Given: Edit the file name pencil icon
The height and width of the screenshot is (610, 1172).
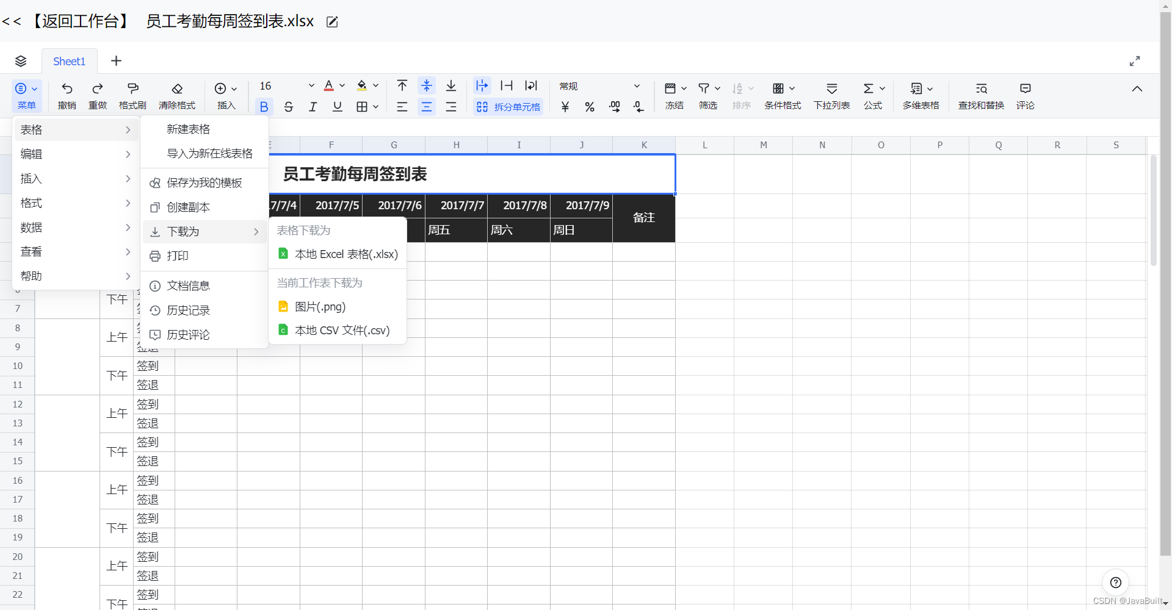Looking at the screenshot, I should tap(332, 22).
